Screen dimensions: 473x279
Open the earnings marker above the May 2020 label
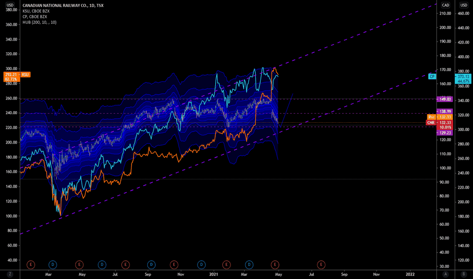point(79,265)
